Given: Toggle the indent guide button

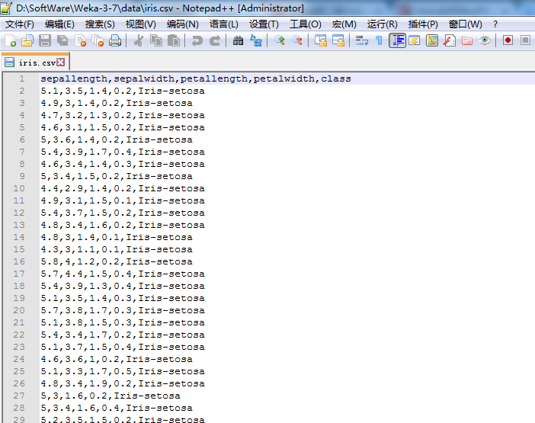Looking at the screenshot, I should [x=398, y=40].
